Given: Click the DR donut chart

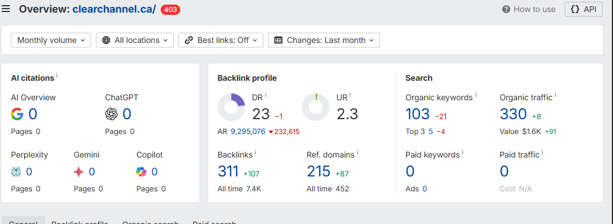Looking at the screenshot, I should (x=231, y=107).
